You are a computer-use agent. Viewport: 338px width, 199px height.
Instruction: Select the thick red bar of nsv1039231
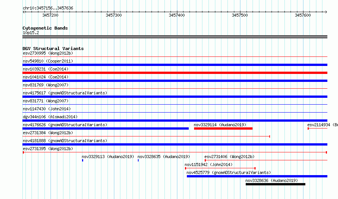click(175, 73)
